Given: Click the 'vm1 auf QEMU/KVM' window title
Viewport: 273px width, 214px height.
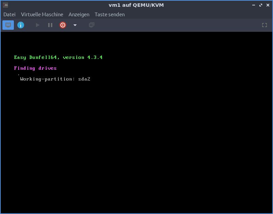Looking at the screenshot, I should tap(136, 5).
